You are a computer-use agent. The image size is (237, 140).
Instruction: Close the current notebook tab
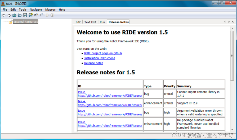233,22
